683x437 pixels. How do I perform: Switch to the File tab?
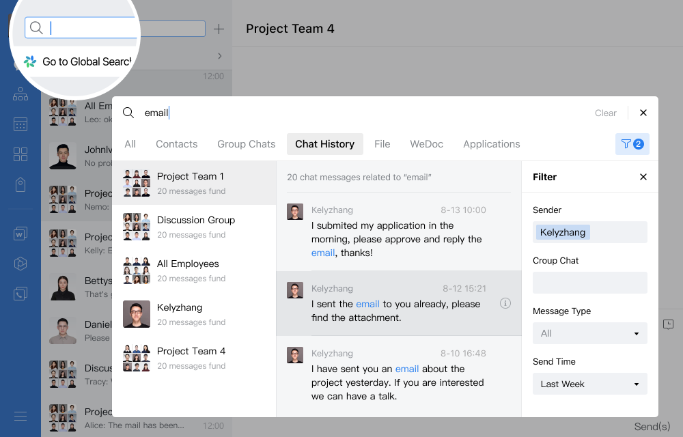coord(382,144)
